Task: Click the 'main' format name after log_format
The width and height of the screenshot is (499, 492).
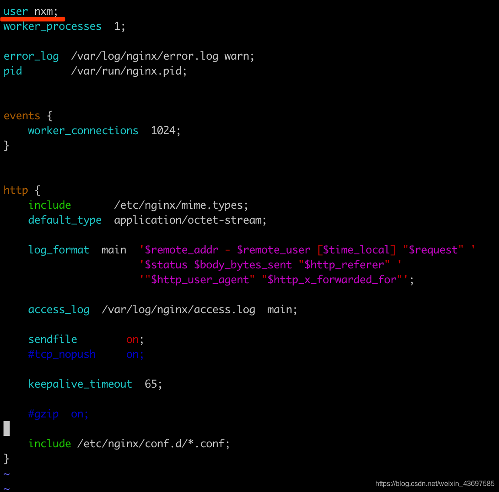Action: coord(114,250)
